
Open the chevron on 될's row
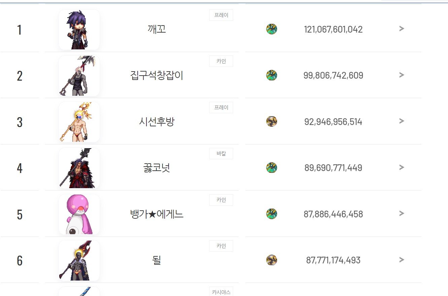(x=401, y=260)
